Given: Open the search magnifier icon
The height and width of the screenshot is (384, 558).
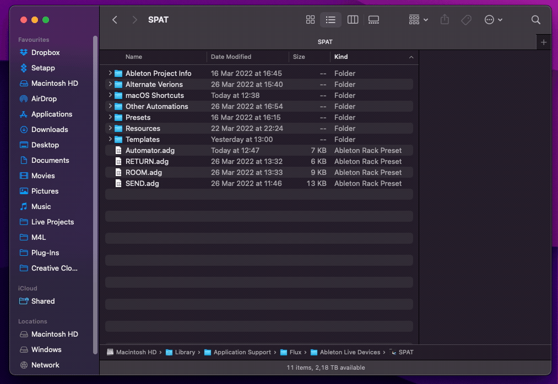Looking at the screenshot, I should click(535, 20).
